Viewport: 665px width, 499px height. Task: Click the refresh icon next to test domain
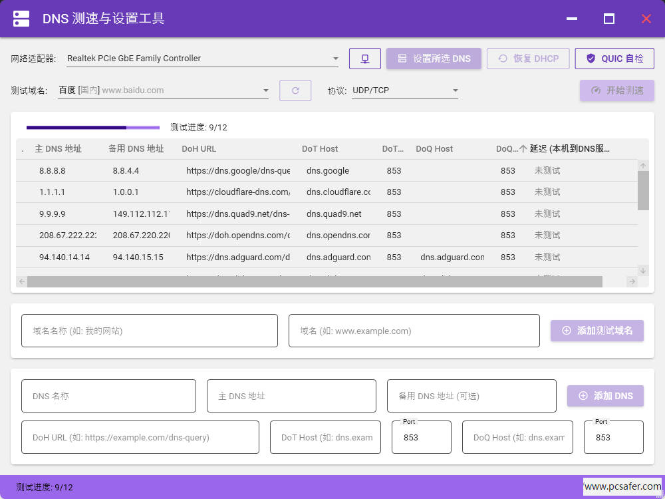click(x=295, y=90)
